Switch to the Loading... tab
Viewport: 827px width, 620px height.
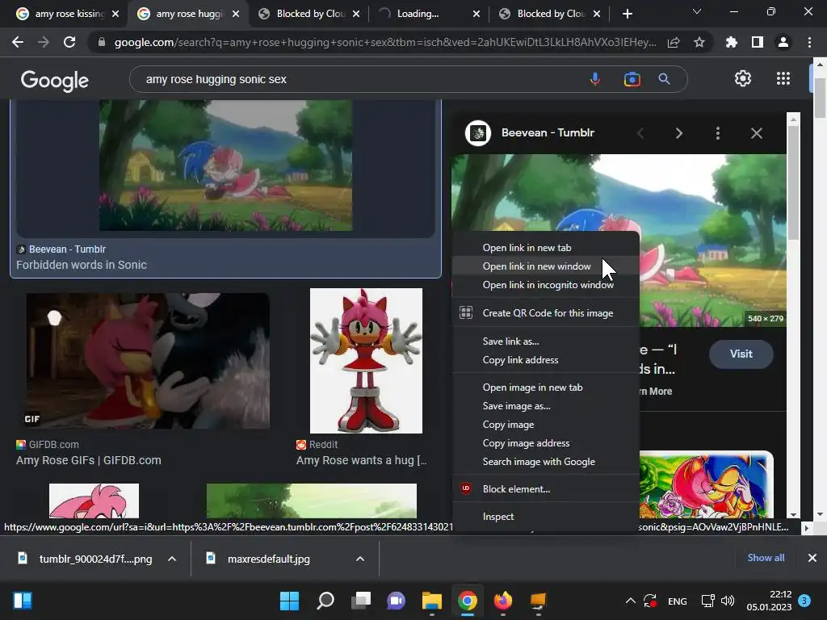(429, 14)
